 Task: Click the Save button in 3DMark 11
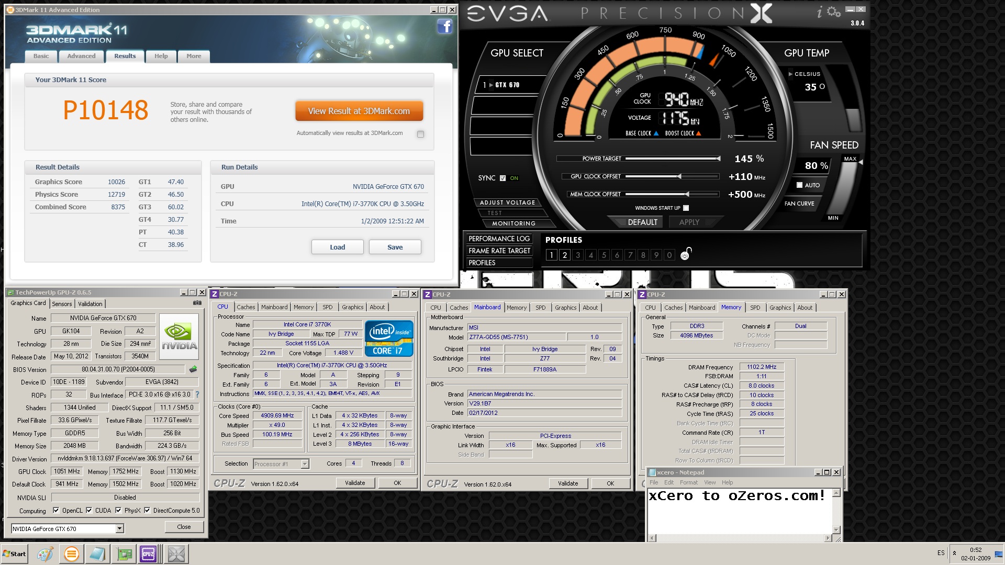click(395, 247)
